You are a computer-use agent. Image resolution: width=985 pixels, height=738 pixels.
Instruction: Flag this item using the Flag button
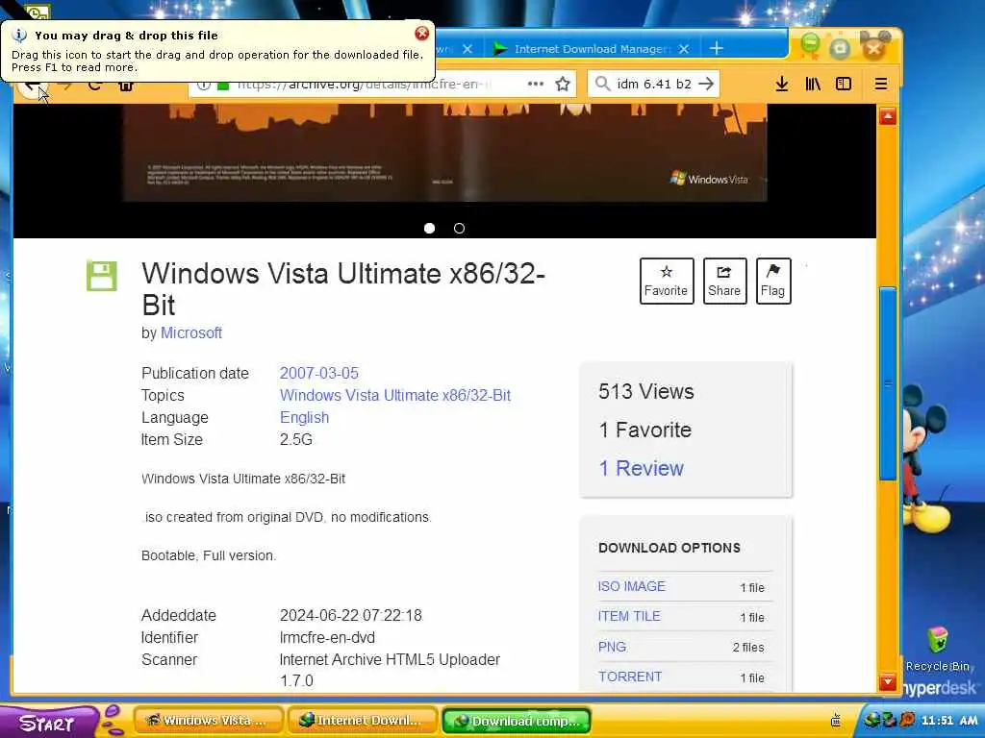coord(772,281)
